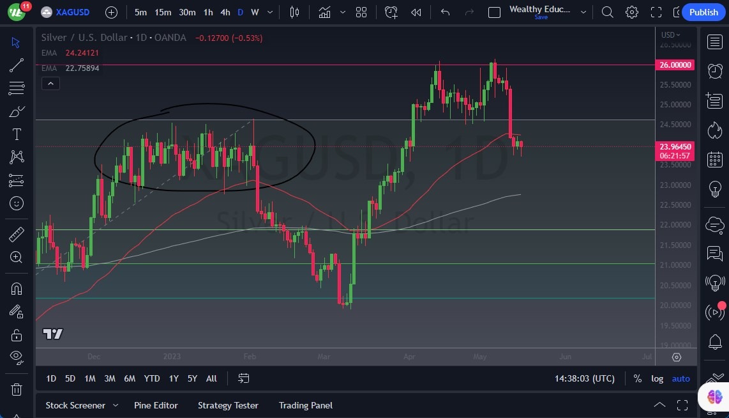Screen dimensions: 729x418
Task: Open the go to date calendar icon
Action: [x=244, y=378]
